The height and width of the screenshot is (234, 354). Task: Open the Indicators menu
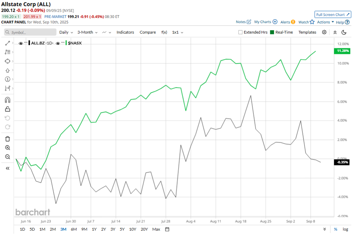click(125, 32)
